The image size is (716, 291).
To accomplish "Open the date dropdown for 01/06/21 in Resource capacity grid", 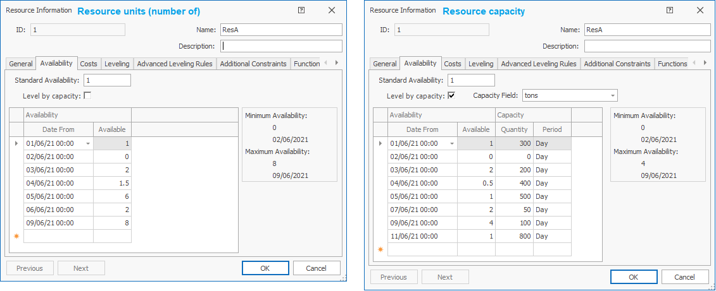I will (451, 143).
